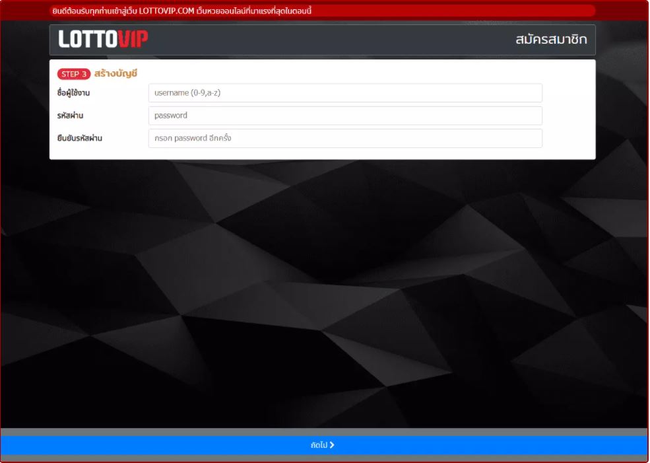Click the password input field
Viewport: 650px width, 463px height.
[345, 116]
